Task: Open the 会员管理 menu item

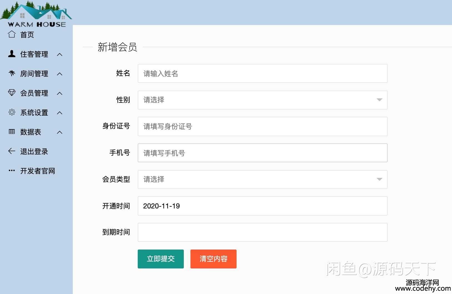Action: (x=34, y=93)
